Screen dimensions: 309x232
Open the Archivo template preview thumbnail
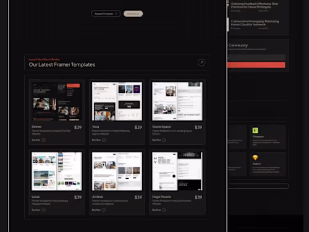117,171
